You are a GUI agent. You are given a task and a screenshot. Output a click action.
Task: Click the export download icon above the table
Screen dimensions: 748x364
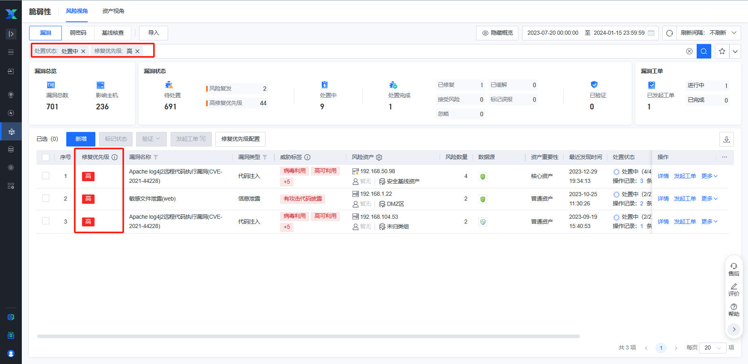point(727,139)
